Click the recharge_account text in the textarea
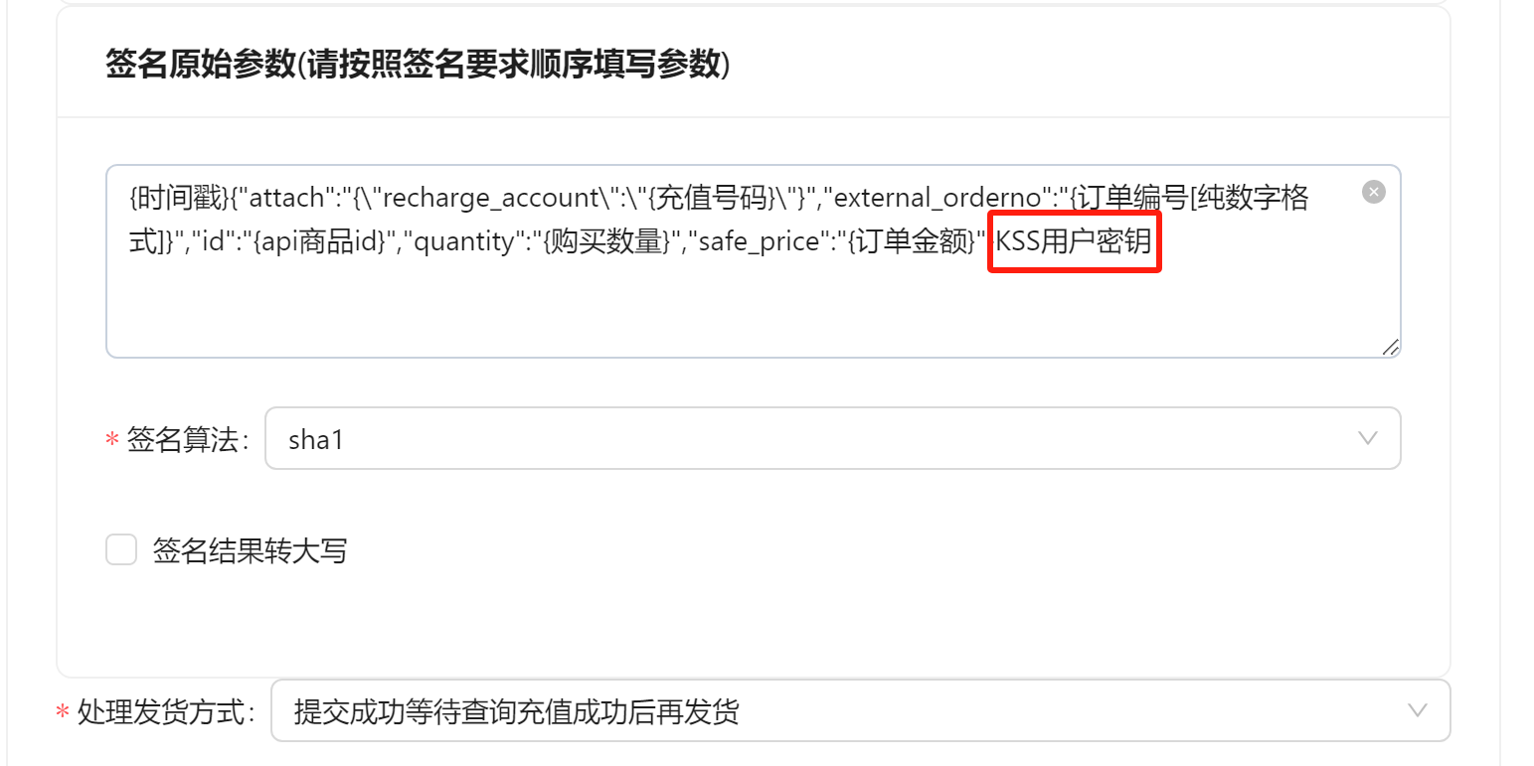 [x=487, y=198]
